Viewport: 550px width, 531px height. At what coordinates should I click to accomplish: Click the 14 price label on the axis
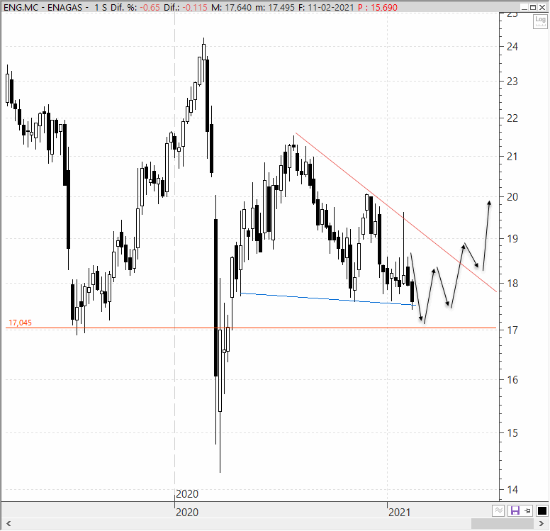512,489
